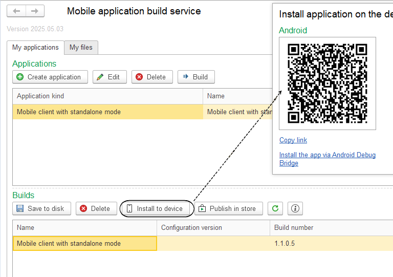Delete the selected application
393x277 pixels.
(151, 77)
